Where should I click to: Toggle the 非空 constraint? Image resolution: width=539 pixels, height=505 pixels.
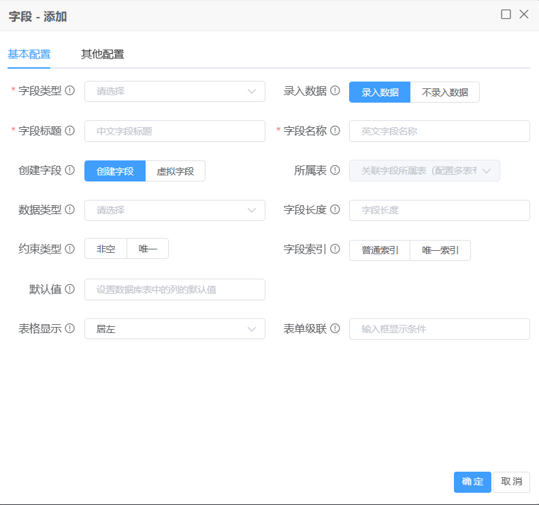tap(105, 249)
